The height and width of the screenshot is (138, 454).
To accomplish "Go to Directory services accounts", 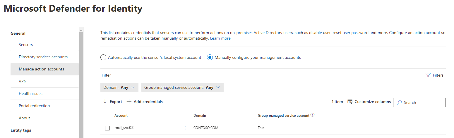I will click(x=43, y=57).
